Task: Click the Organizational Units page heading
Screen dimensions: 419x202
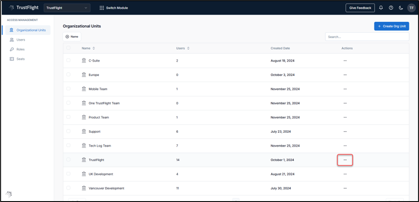Action: (82, 26)
